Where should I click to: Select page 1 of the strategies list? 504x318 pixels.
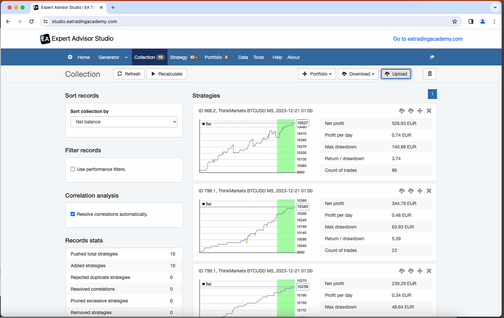(432, 94)
